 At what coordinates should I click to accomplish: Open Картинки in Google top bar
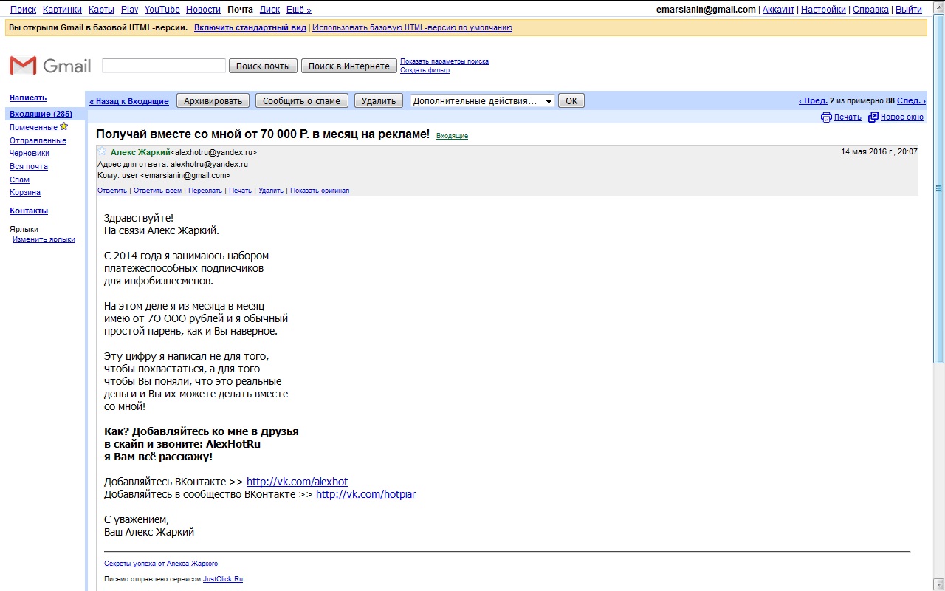click(x=62, y=10)
